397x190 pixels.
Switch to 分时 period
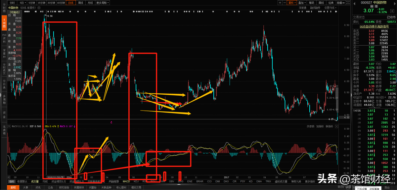13,3
